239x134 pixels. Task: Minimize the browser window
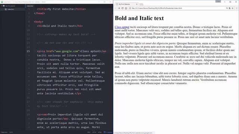225,2
